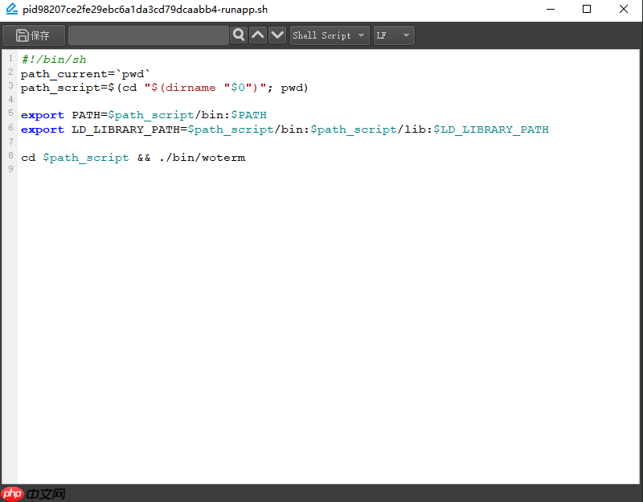Click inside the search input field
The height and width of the screenshot is (502, 643).
click(x=149, y=35)
